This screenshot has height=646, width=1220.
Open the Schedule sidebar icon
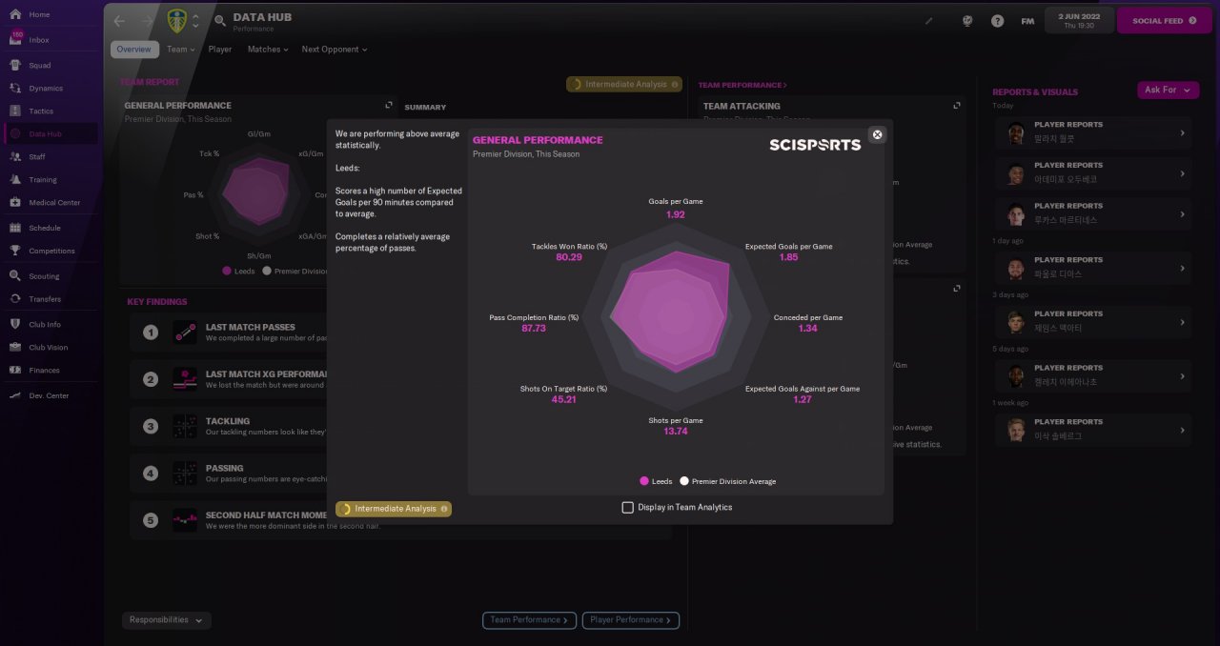[x=15, y=228]
